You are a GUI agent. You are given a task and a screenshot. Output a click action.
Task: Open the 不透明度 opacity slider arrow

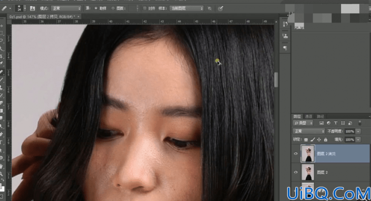pos(358,131)
